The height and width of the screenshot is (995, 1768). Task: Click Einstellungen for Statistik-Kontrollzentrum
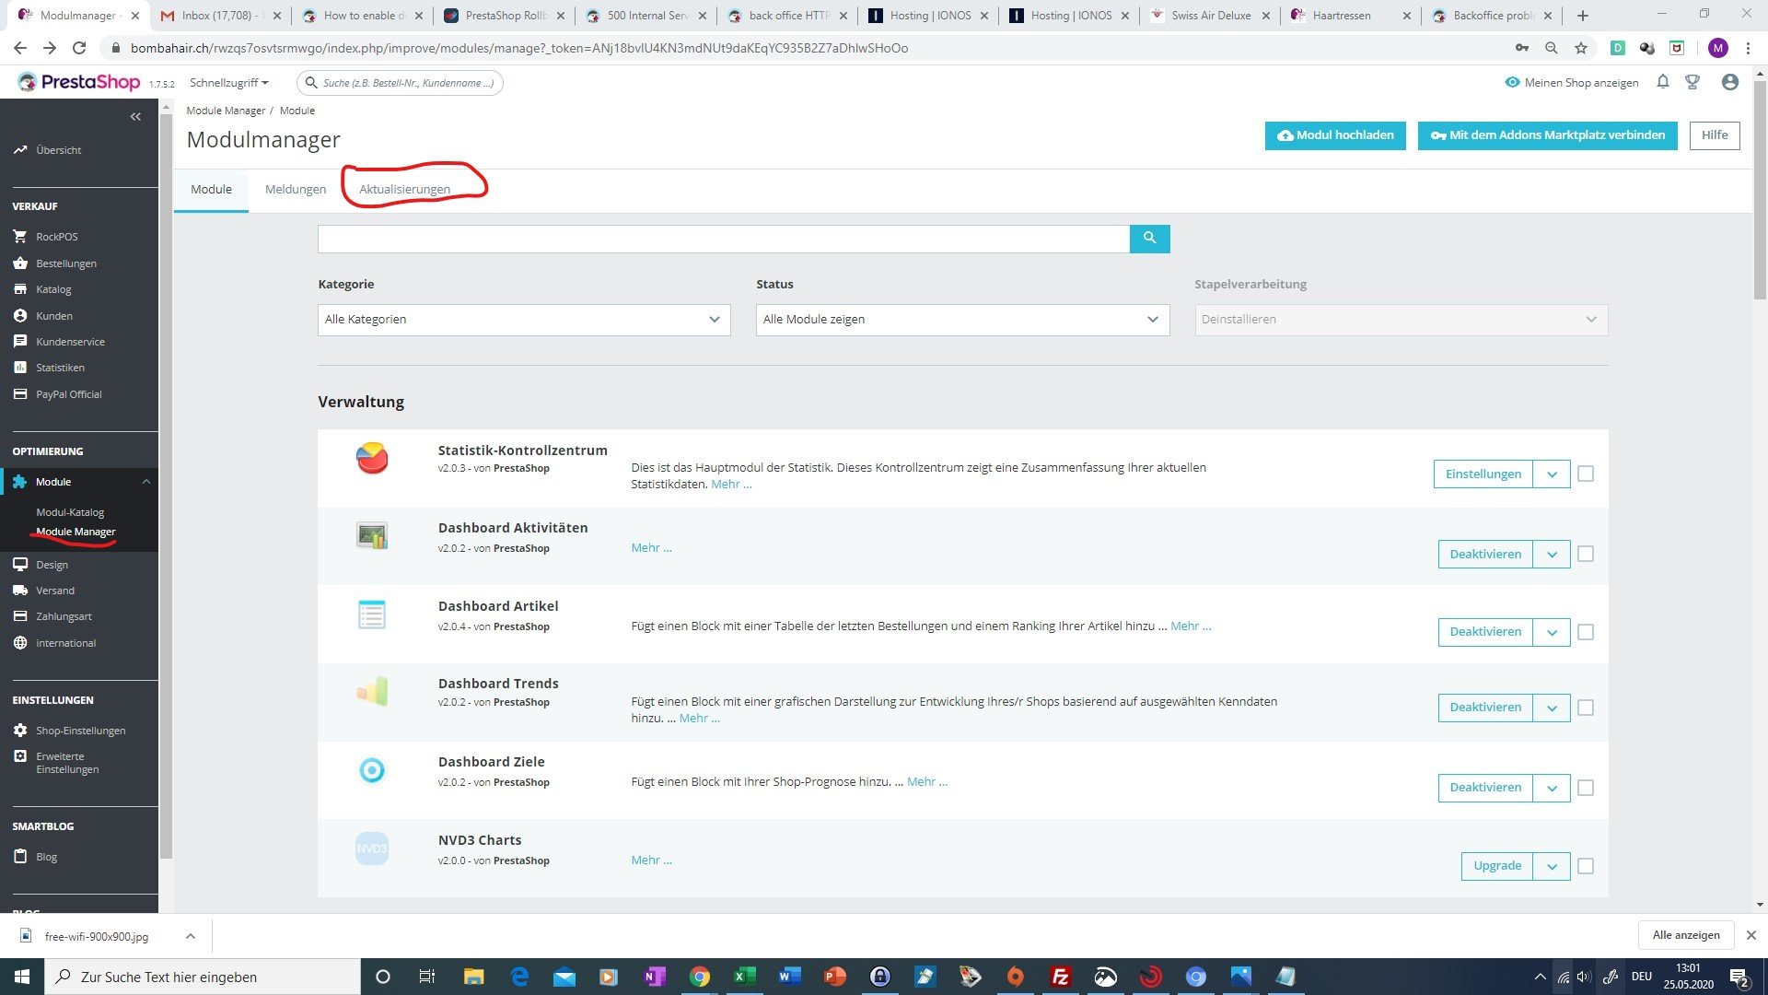point(1483,474)
